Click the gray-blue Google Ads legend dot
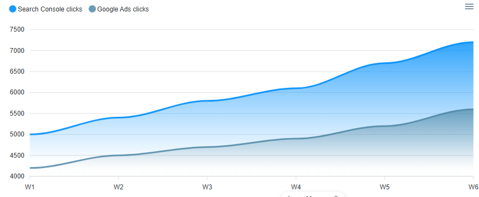This screenshot has height=197, width=479. (x=92, y=9)
